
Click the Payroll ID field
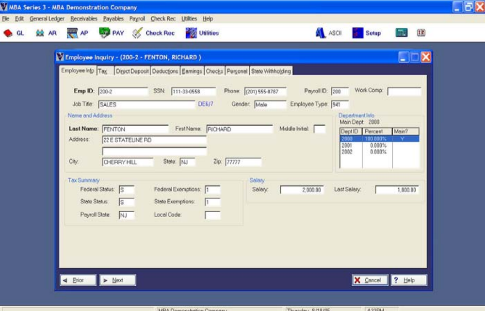(339, 91)
